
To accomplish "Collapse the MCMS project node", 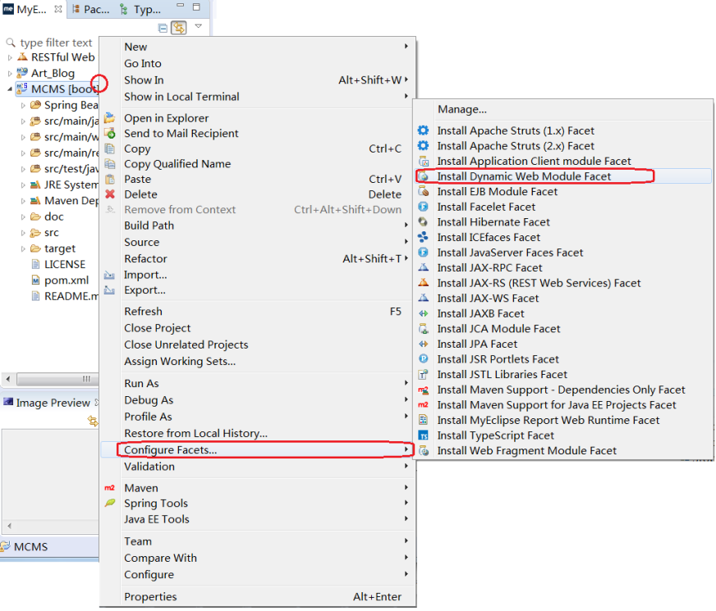I will pyautogui.click(x=10, y=89).
